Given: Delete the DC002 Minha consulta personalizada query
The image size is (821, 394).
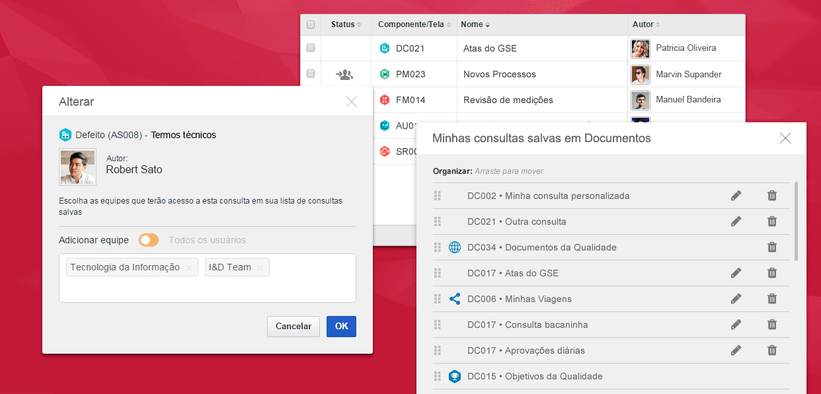Looking at the screenshot, I should tap(772, 196).
